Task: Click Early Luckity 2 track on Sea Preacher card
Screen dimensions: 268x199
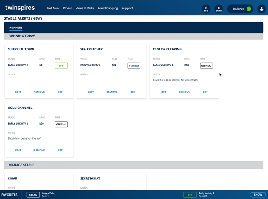Action: tap(91, 65)
